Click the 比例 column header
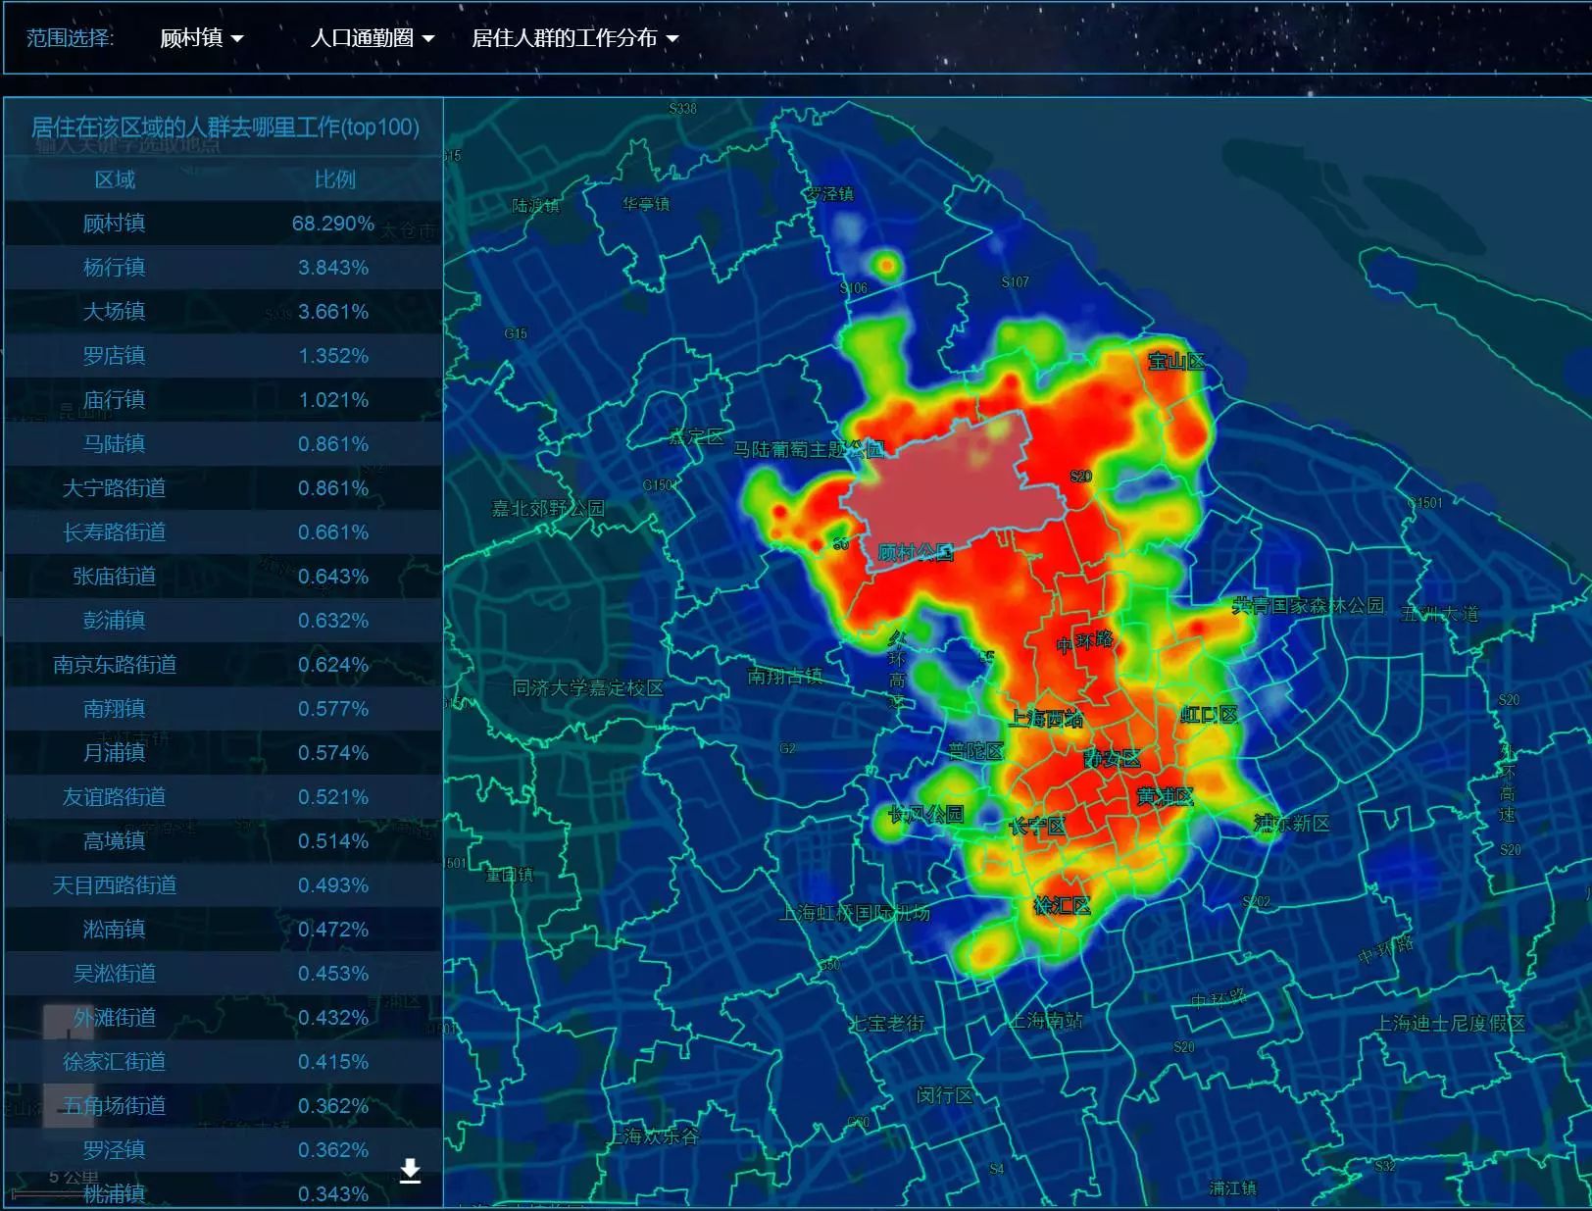This screenshot has width=1592, height=1211. coord(334,179)
